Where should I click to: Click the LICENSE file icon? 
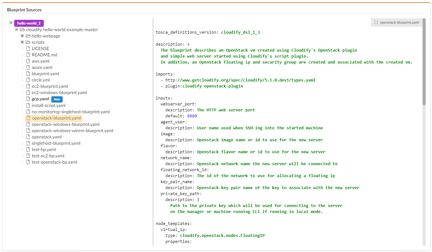coord(28,48)
